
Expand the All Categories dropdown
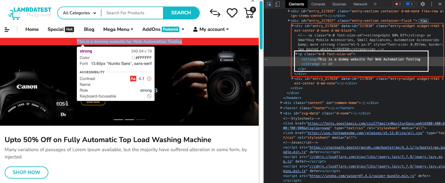click(x=79, y=13)
